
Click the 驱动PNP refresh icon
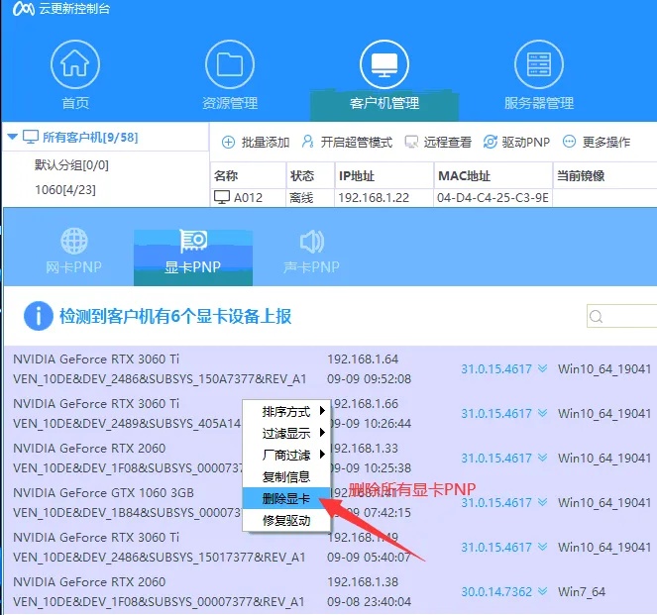pos(490,143)
